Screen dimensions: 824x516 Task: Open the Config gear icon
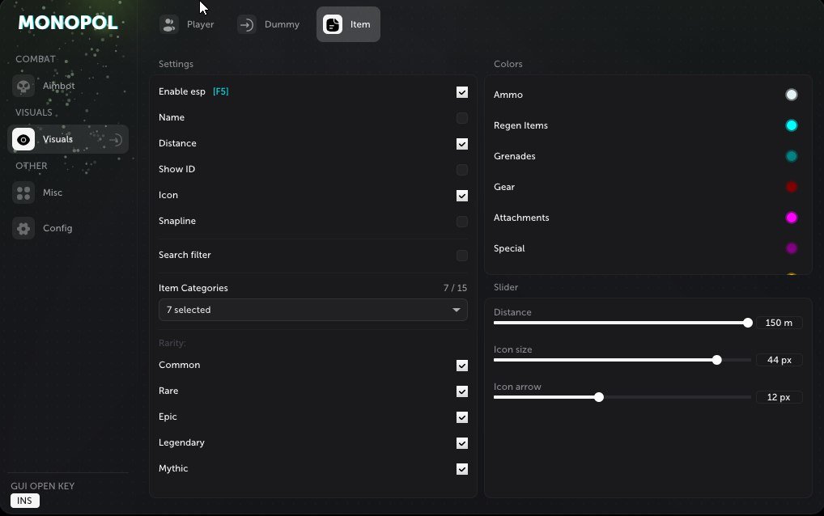[x=23, y=228]
